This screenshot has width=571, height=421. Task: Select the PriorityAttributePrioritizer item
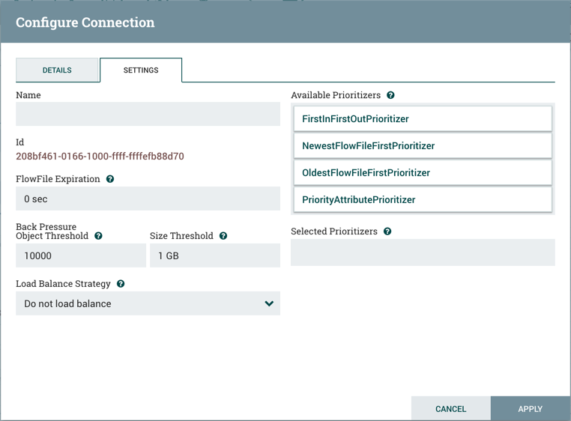tap(423, 200)
